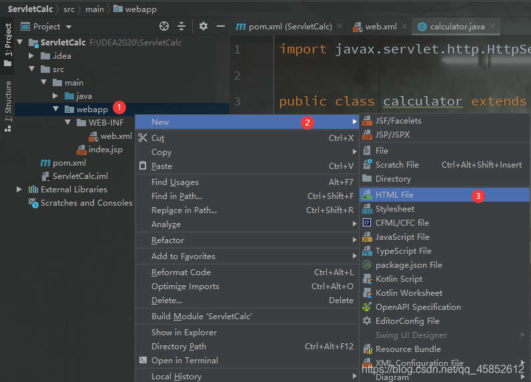Click main in the breadcrumb path
Viewport: 531px width, 382px height.
tap(95, 9)
